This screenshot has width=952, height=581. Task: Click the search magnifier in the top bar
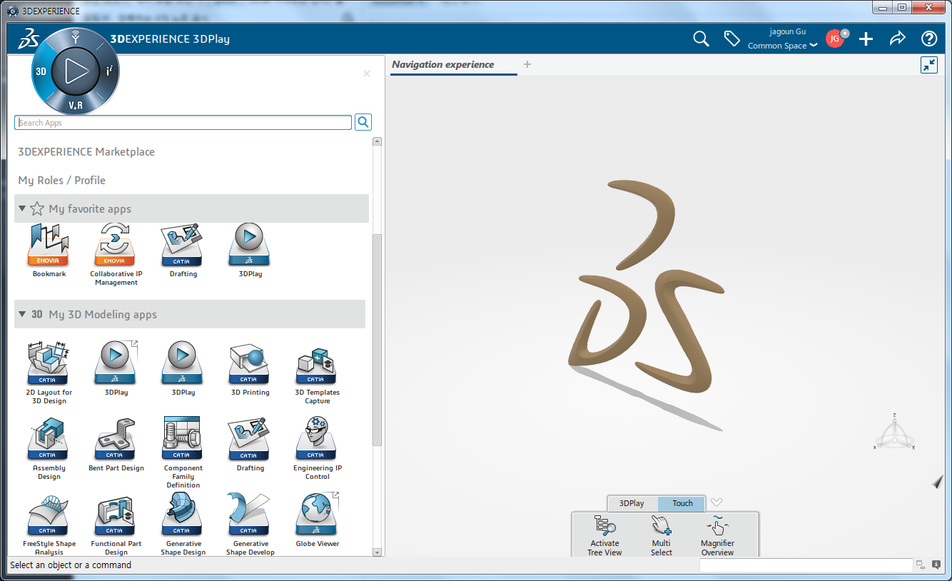click(x=701, y=39)
